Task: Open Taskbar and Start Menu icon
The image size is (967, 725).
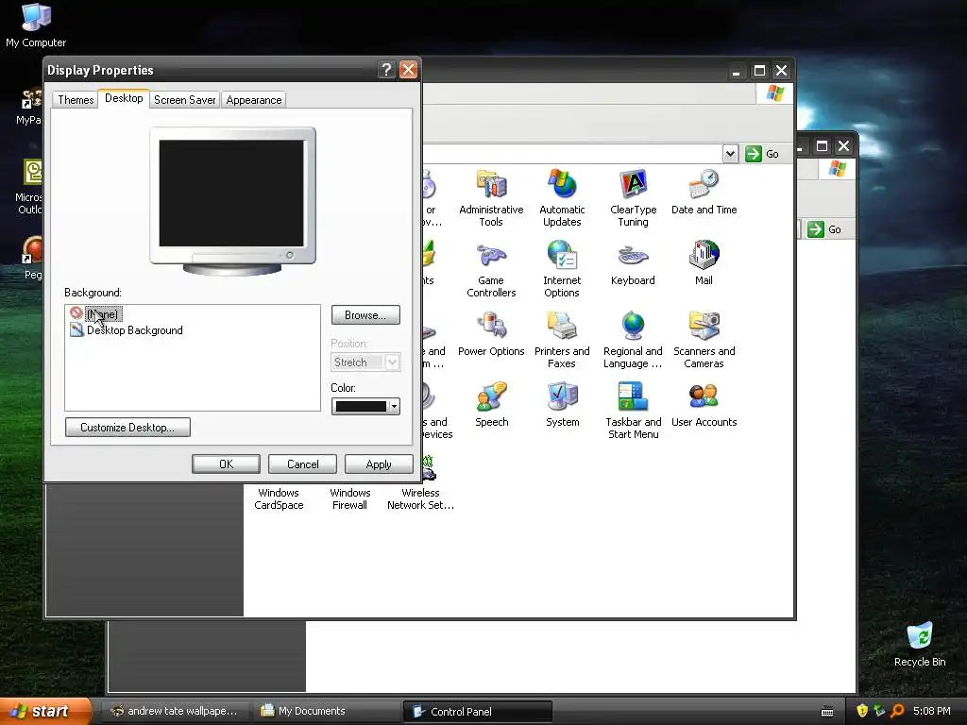Action: (x=633, y=410)
